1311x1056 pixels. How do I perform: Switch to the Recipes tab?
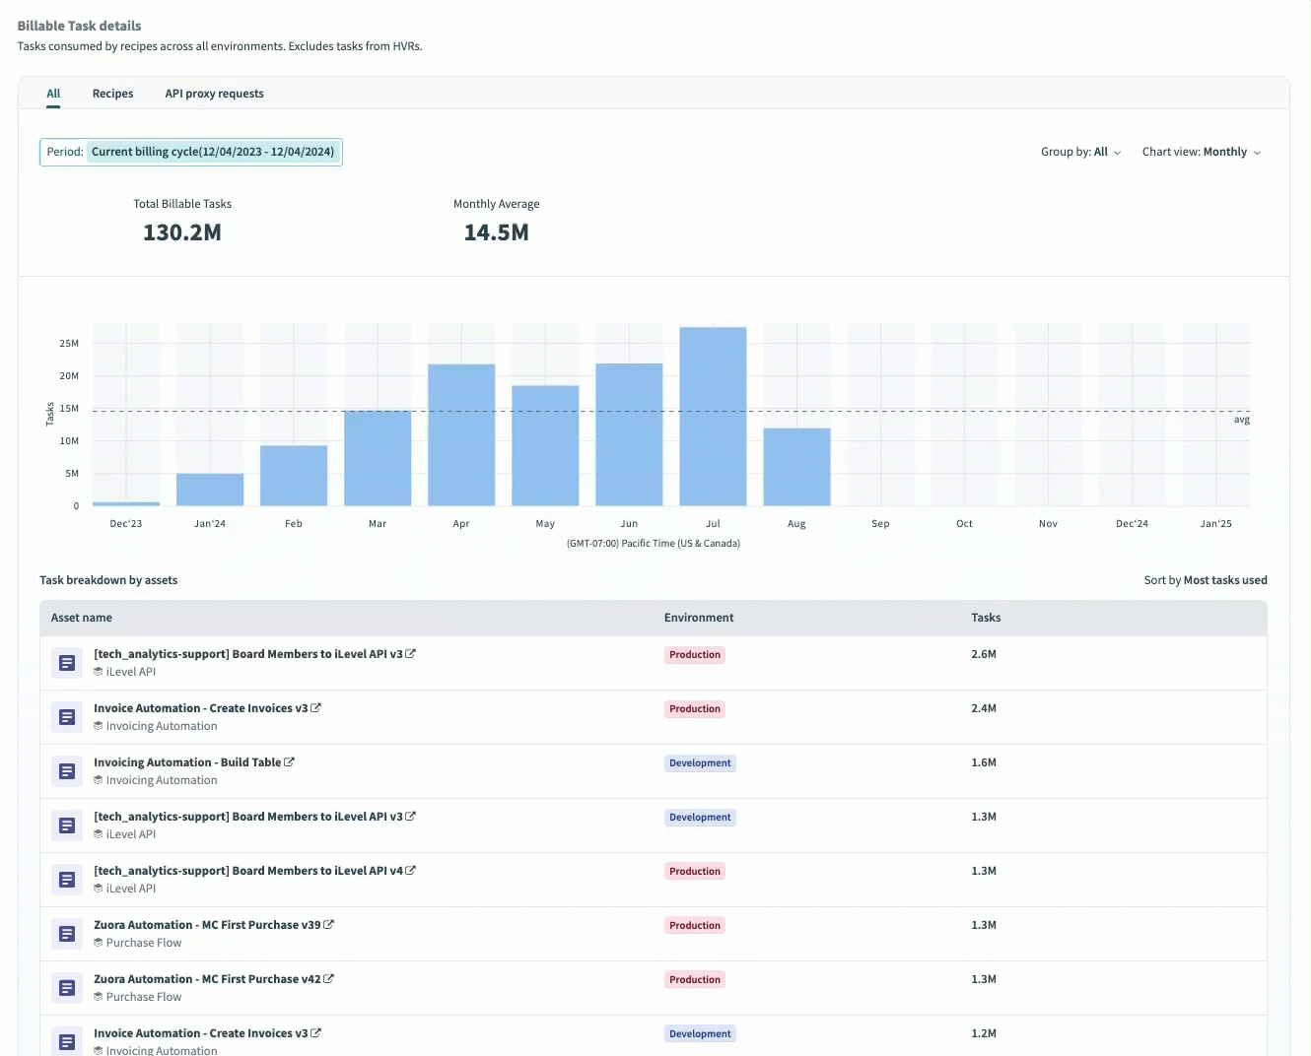tap(112, 93)
